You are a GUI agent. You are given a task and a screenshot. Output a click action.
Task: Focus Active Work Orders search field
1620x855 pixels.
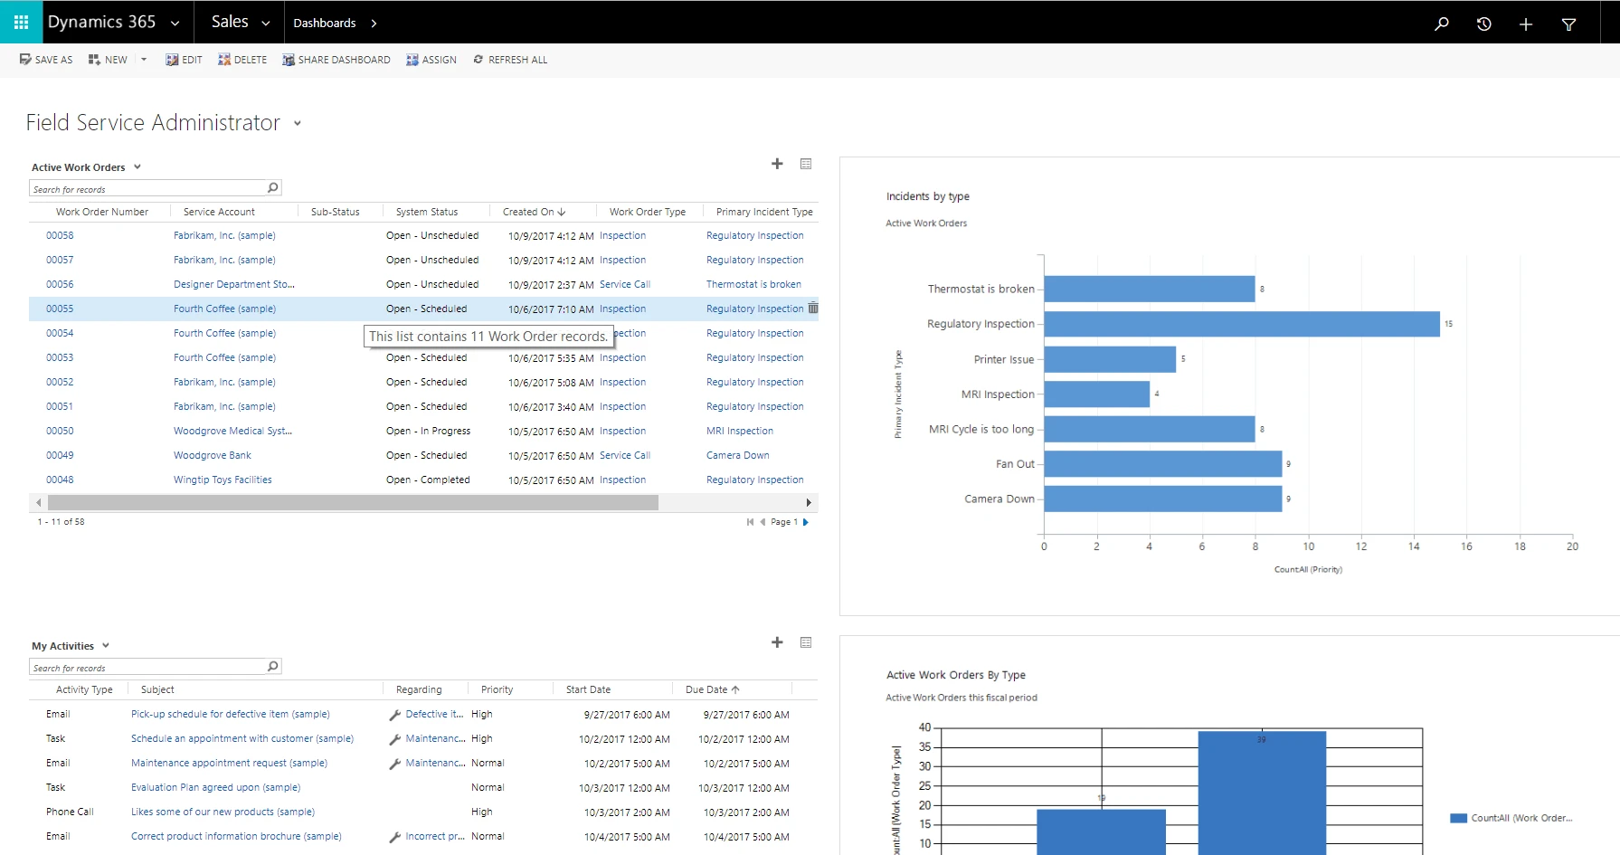coord(147,188)
